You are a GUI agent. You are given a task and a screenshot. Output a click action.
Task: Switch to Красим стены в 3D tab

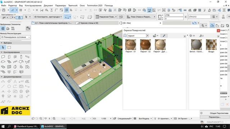pyautogui.click(x=88, y=23)
